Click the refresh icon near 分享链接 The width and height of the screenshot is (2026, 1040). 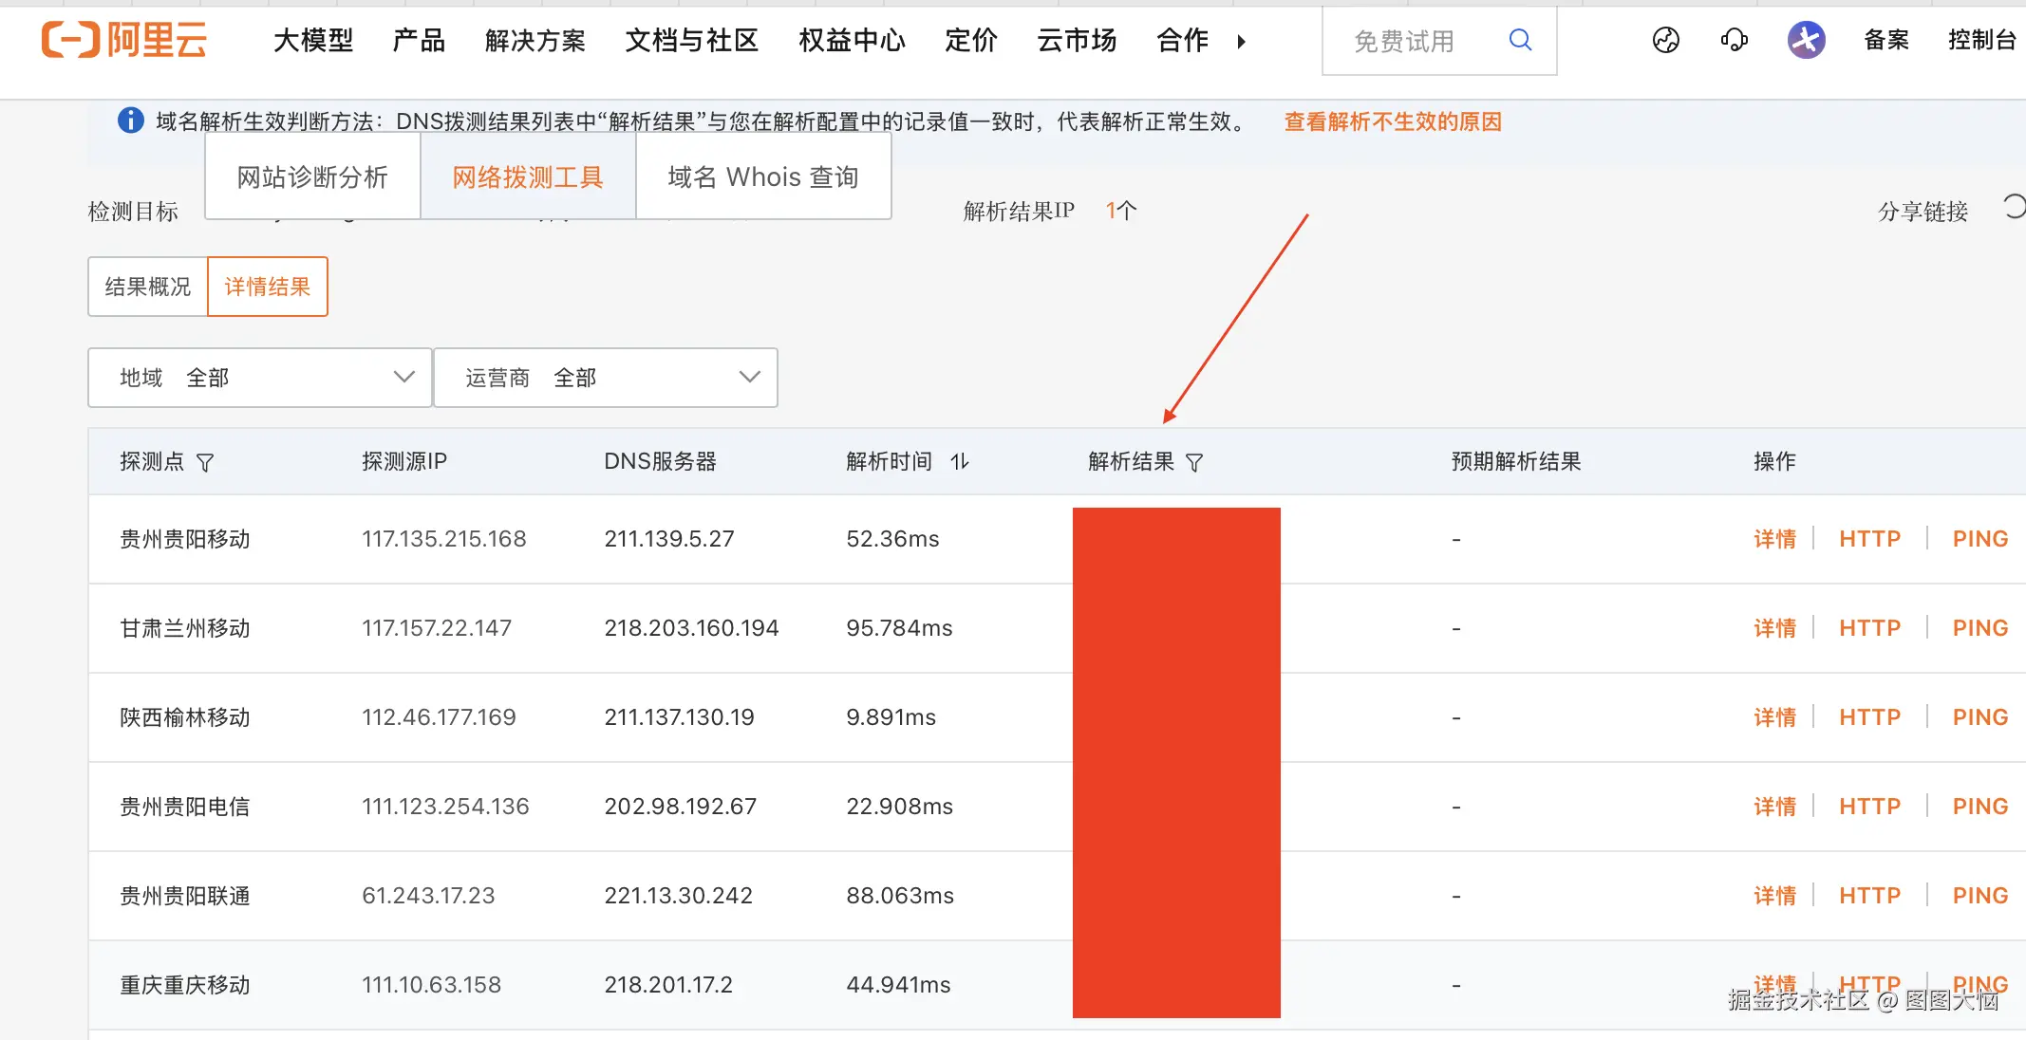pos(2014,206)
